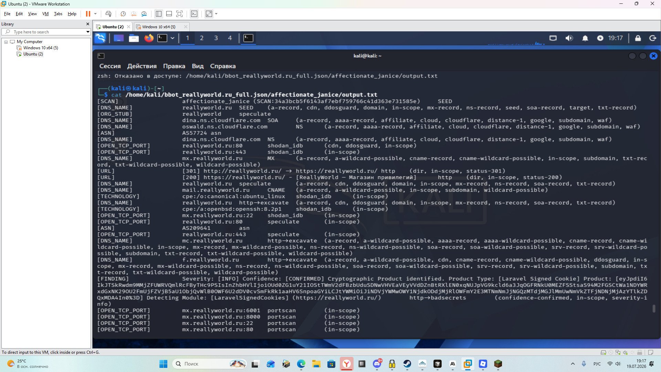Image resolution: width=661 pixels, height=372 pixels.
Task: Expand the terminal launcher dropdown chevron
Action: 172,38
